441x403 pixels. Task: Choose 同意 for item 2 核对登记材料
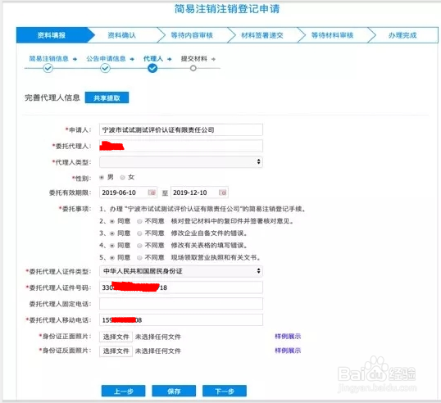tap(112, 221)
